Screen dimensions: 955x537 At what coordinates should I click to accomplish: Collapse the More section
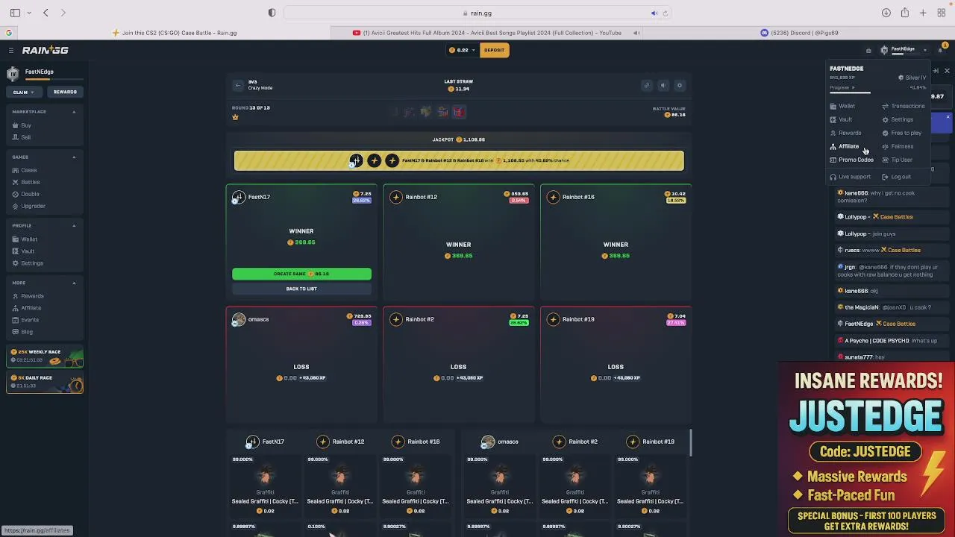pyautogui.click(x=74, y=283)
